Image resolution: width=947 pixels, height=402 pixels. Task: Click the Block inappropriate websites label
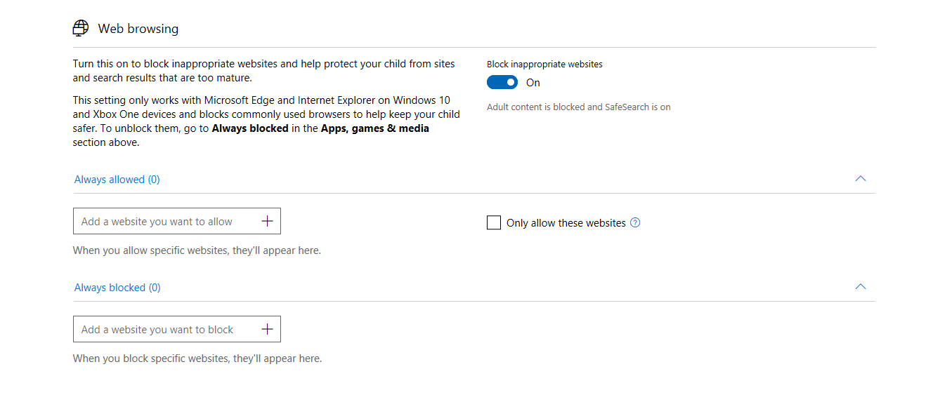[x=544, y=64]
